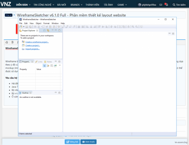189x145 pixels.
Task: Click the last icon of the WireframeSketcher toolbar
Action: pyautogui.click(x=141, y=27)
